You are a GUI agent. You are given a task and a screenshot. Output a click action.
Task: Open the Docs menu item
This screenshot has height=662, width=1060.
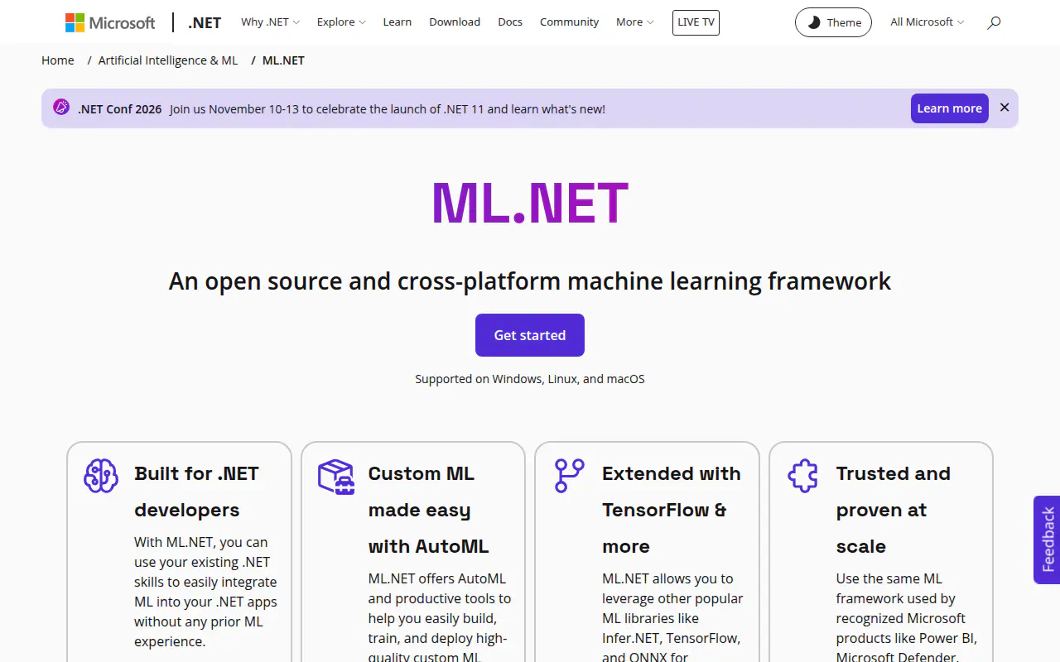[x=510, y=22]
